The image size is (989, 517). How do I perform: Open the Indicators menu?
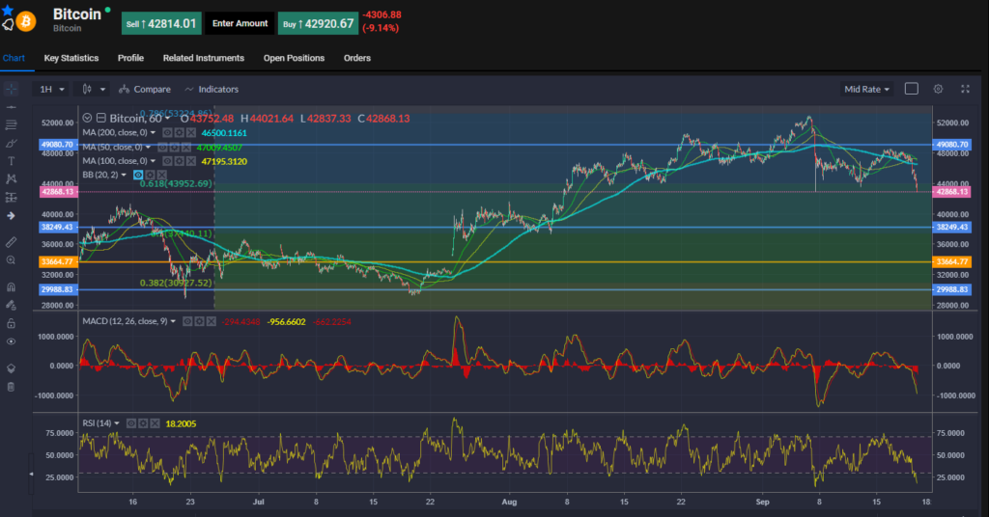tap(212, 90)
